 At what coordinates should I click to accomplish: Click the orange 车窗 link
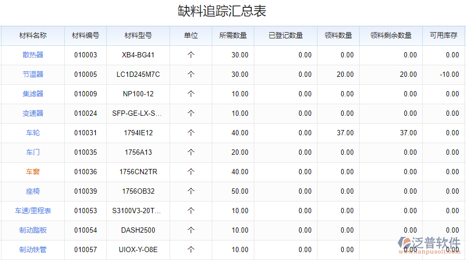(33, 172)
